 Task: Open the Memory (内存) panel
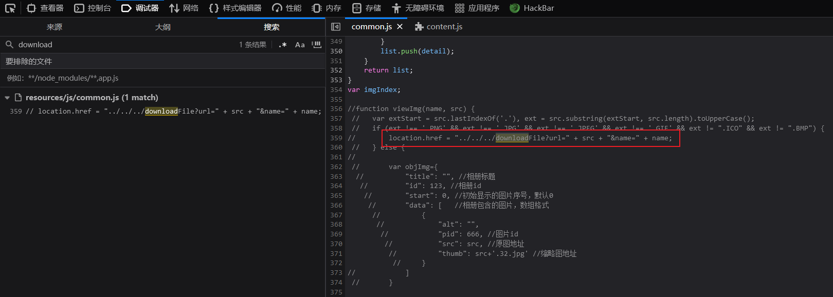click(x=327, y=8)
